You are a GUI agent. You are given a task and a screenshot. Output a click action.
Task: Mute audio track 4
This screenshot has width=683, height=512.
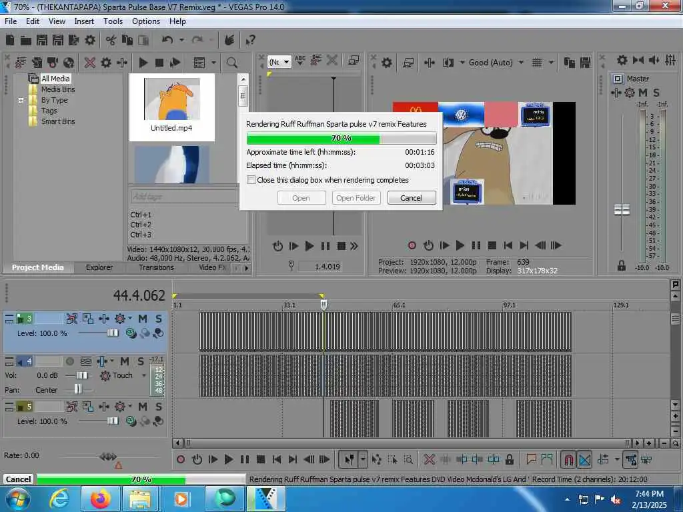[125, 361]
